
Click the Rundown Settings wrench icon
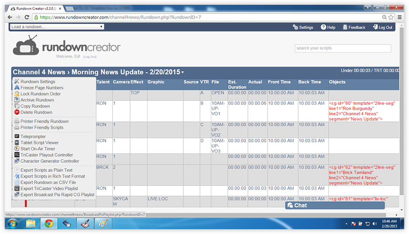(17, 81)
